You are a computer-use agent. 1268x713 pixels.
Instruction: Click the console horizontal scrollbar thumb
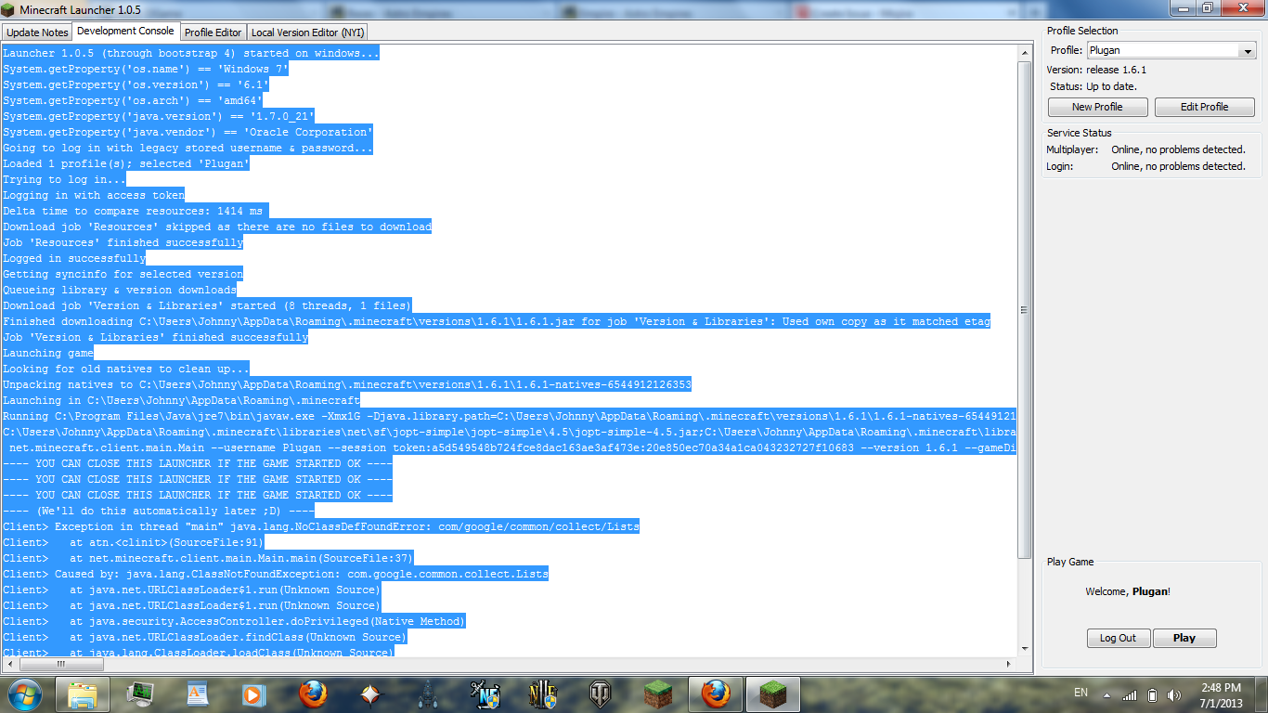click(61, 664)
